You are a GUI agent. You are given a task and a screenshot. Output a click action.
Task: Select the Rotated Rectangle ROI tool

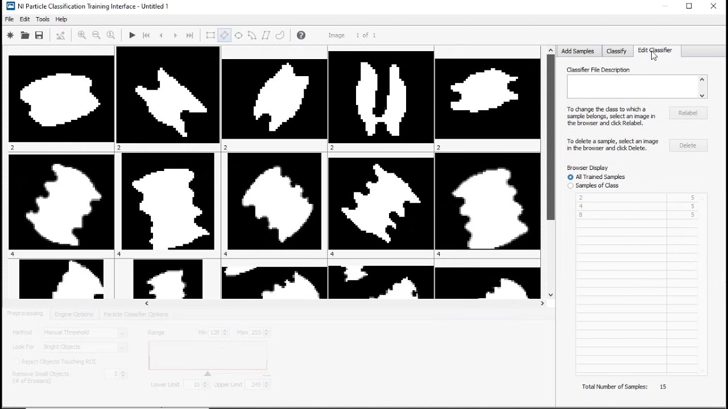(x=224, y=35)
